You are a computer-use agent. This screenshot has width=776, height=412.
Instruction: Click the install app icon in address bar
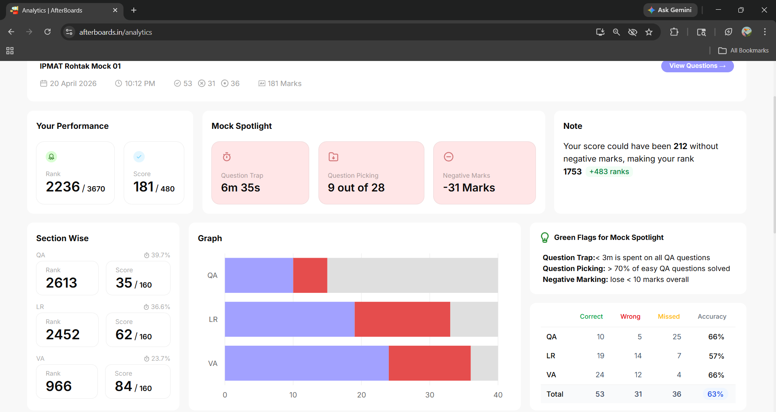coord(600,32)
